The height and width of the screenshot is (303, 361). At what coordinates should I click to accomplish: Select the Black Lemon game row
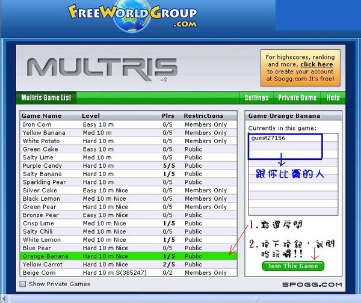129,198
